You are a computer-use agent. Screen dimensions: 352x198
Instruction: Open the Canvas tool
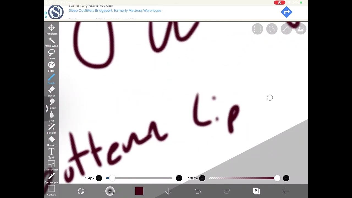point(51,191)
